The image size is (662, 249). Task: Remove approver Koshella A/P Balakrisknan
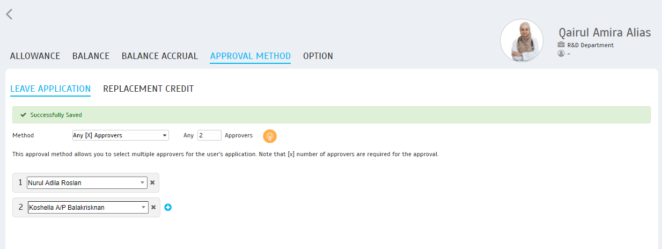coord(153,207)
